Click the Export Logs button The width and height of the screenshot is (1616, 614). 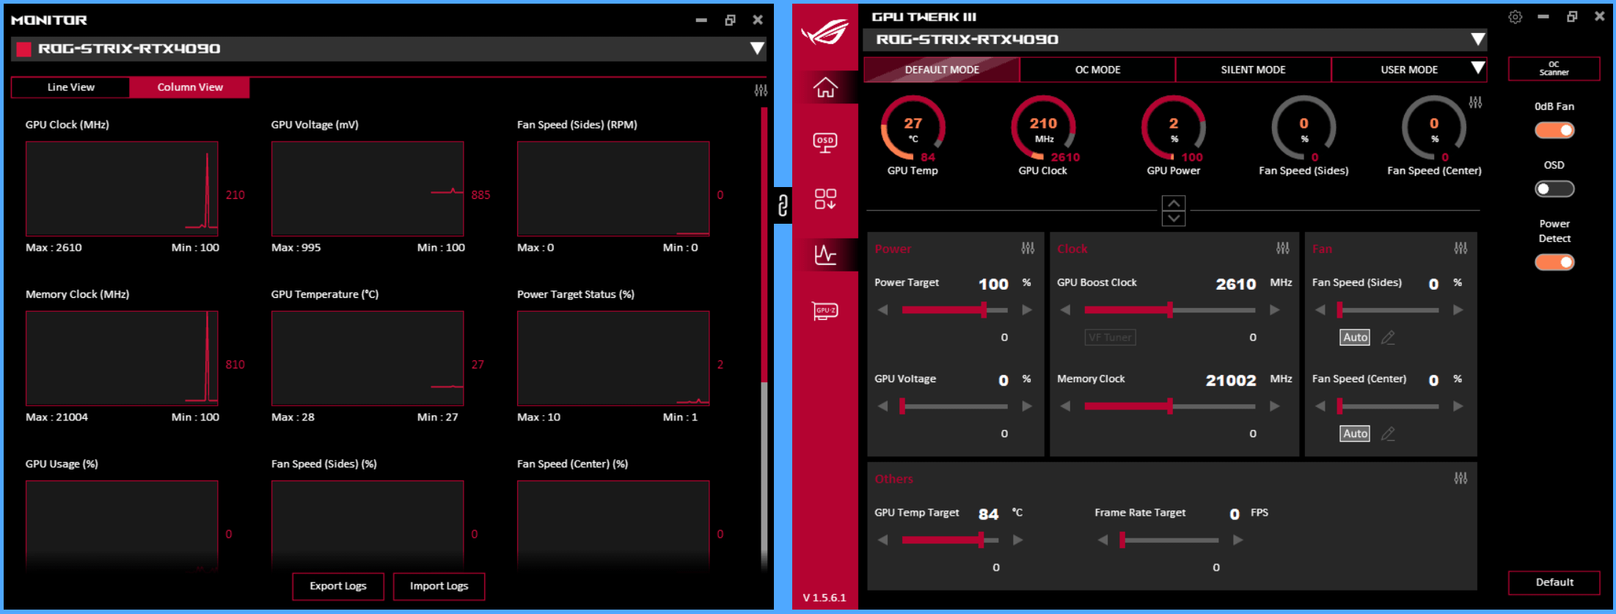click(x=338, y=586)
